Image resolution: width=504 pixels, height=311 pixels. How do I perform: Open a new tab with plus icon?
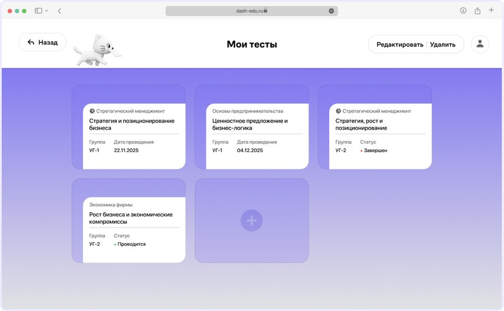click(491, 10)
